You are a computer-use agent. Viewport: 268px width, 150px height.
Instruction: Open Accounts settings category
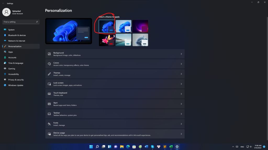click(x=21, y=58)
